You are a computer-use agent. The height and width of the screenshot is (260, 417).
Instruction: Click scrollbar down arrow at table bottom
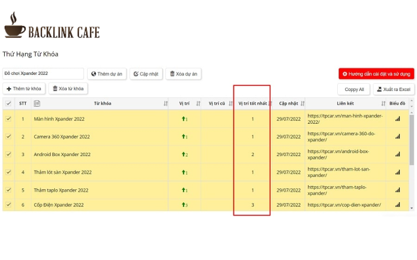pos(412,209)
